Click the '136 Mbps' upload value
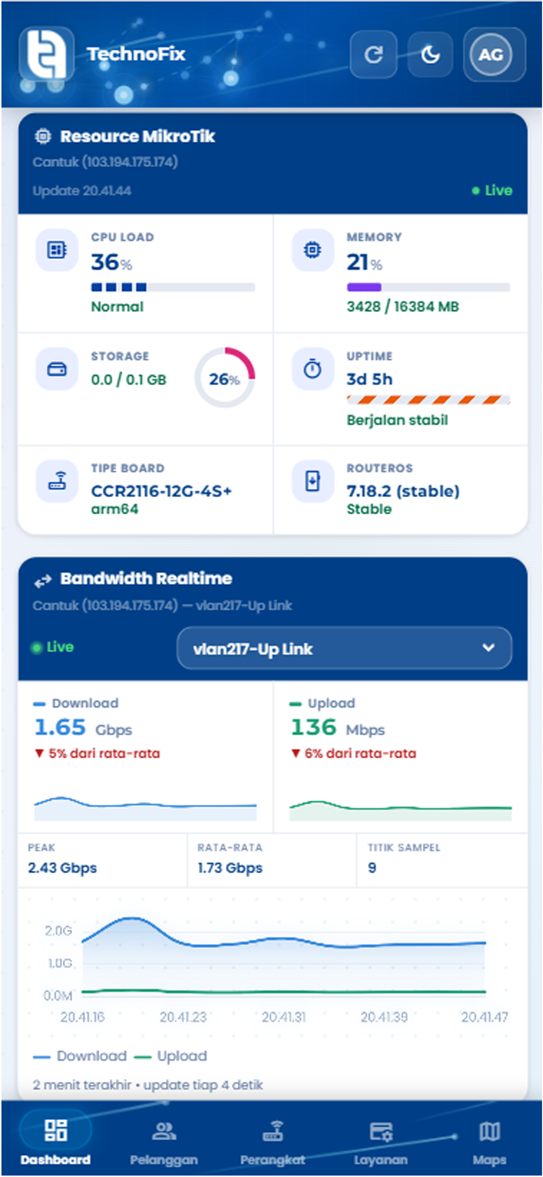 [x=338, y=728]
